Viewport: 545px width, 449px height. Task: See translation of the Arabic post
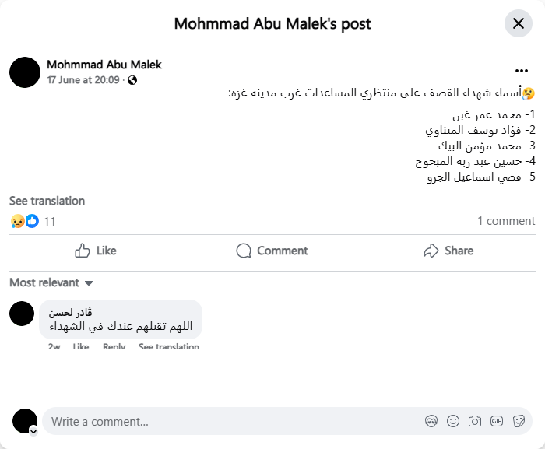[47, 201]
